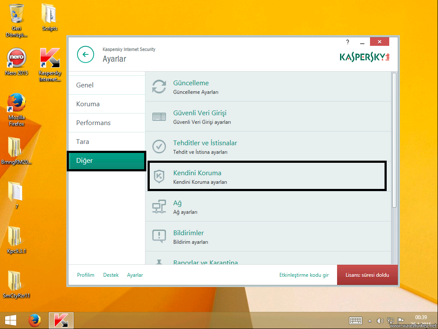Open the help question mark icon
Screen dimensions: 438x329
tap(348, 42)
